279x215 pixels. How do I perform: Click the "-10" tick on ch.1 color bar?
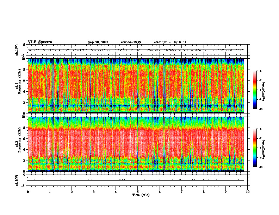click(260, 109)
